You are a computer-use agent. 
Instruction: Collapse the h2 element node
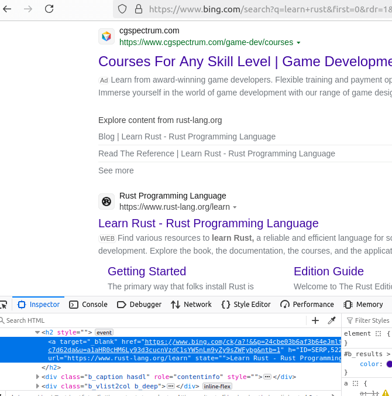[37, 332]
